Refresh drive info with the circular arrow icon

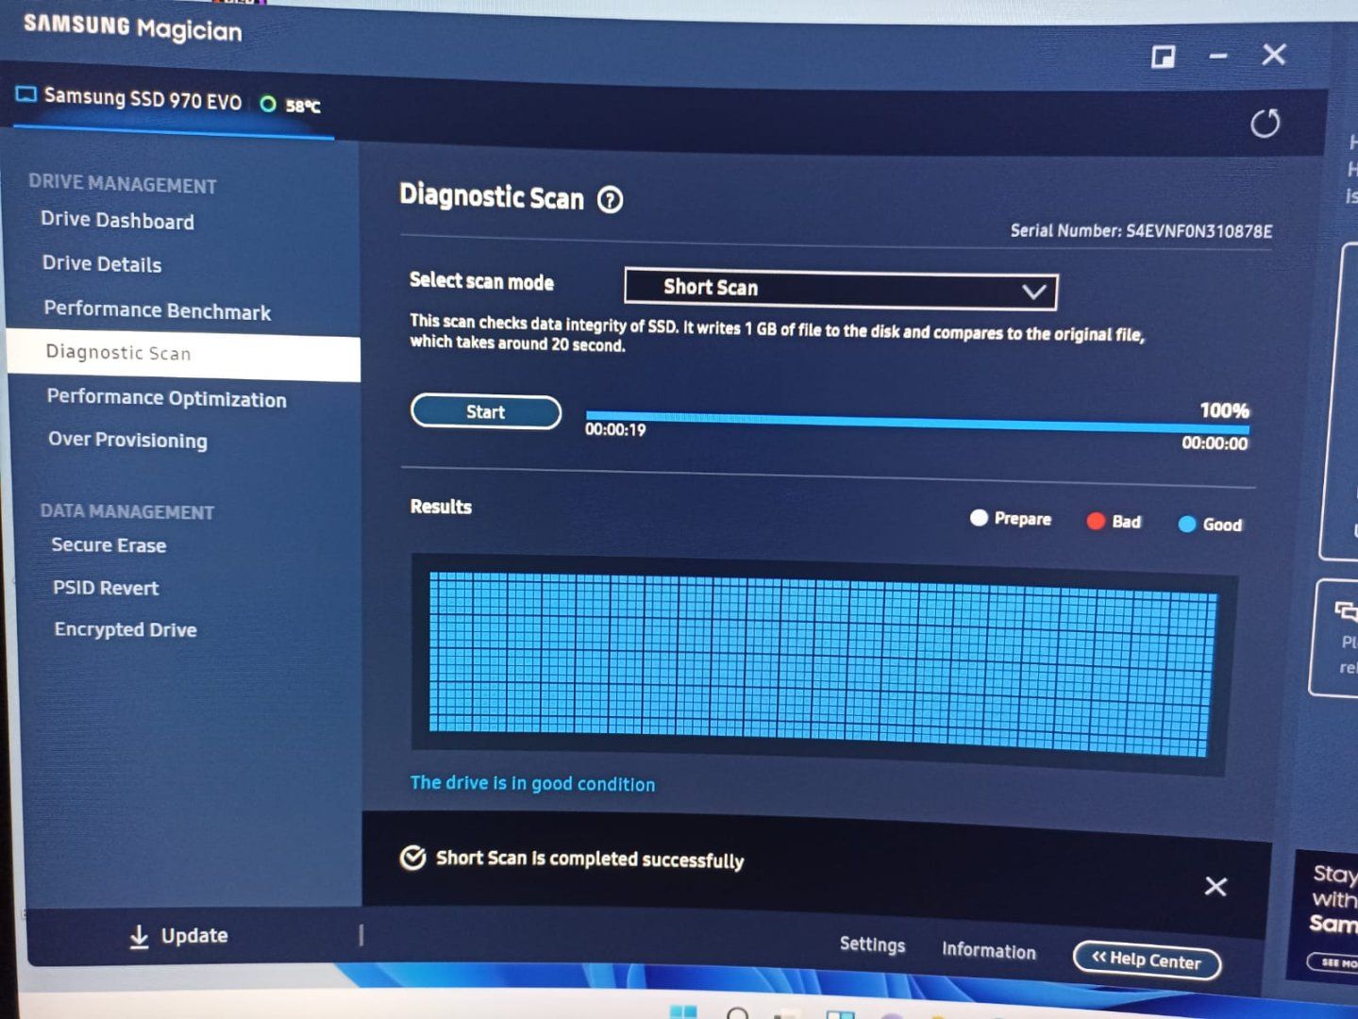[x=1265, y=124]
